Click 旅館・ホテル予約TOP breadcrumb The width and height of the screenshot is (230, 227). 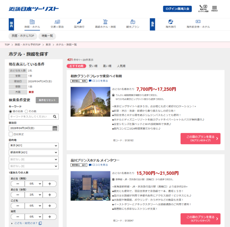pyautogui.click(x=28, y=44)
